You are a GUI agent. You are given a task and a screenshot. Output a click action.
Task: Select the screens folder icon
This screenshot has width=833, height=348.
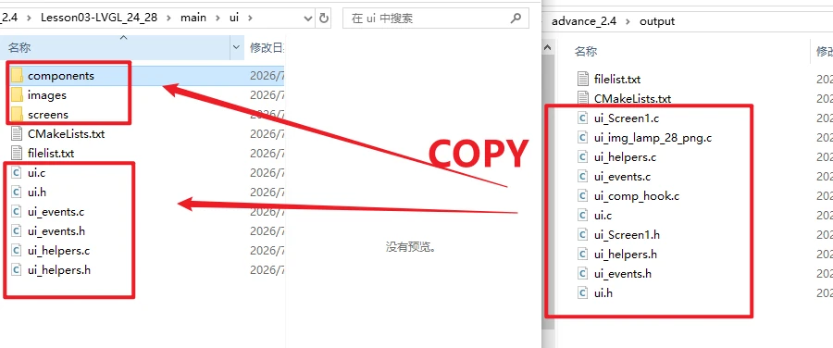tap(17, 114)
